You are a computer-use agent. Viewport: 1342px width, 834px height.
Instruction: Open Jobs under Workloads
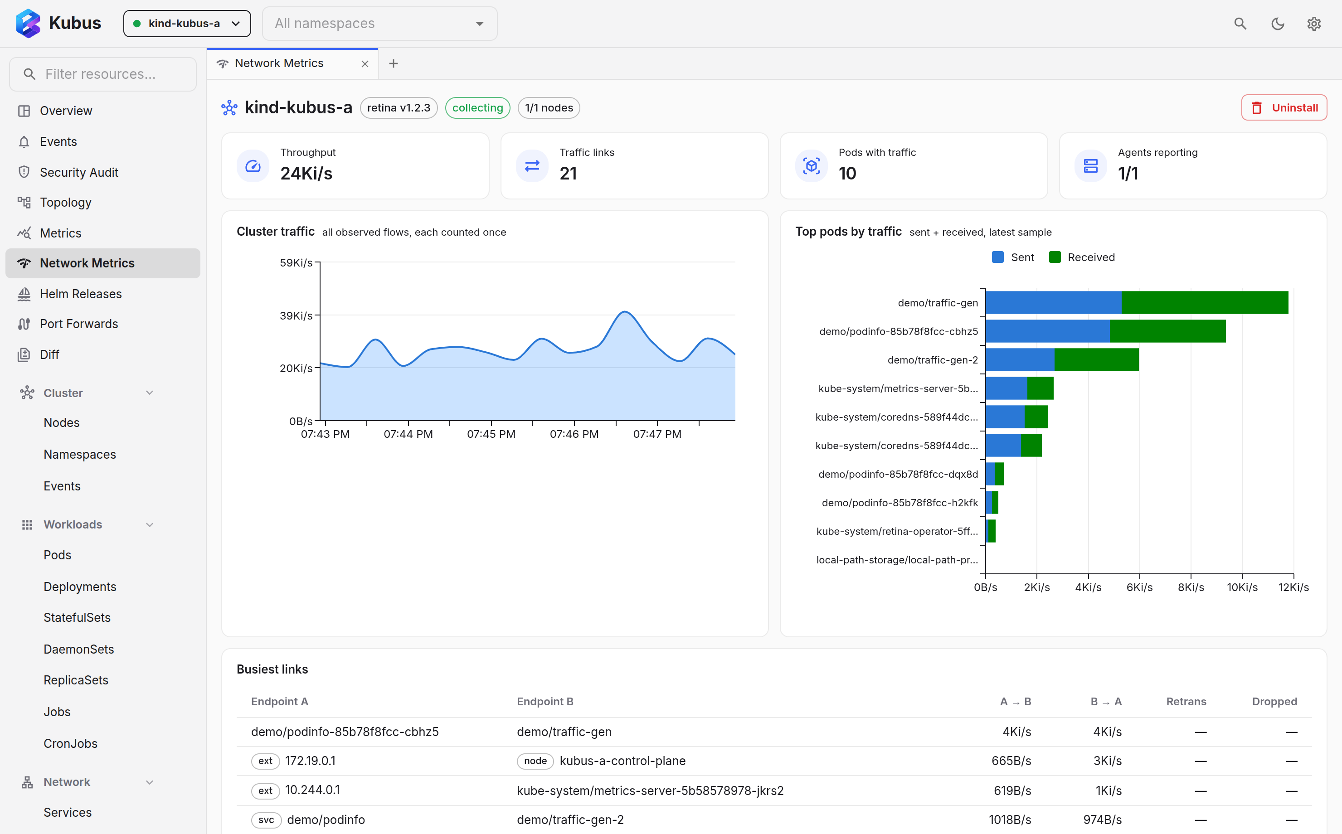(x=58, y=712)
